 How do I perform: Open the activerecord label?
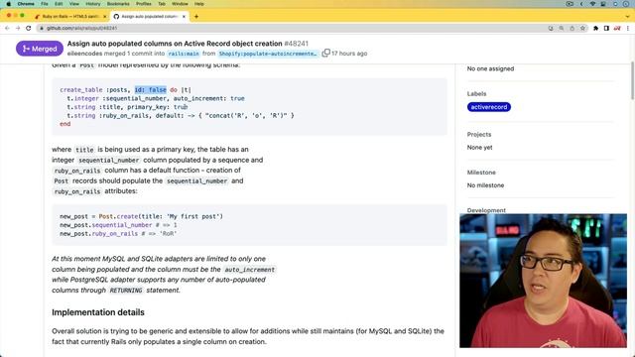coord(489,107)
